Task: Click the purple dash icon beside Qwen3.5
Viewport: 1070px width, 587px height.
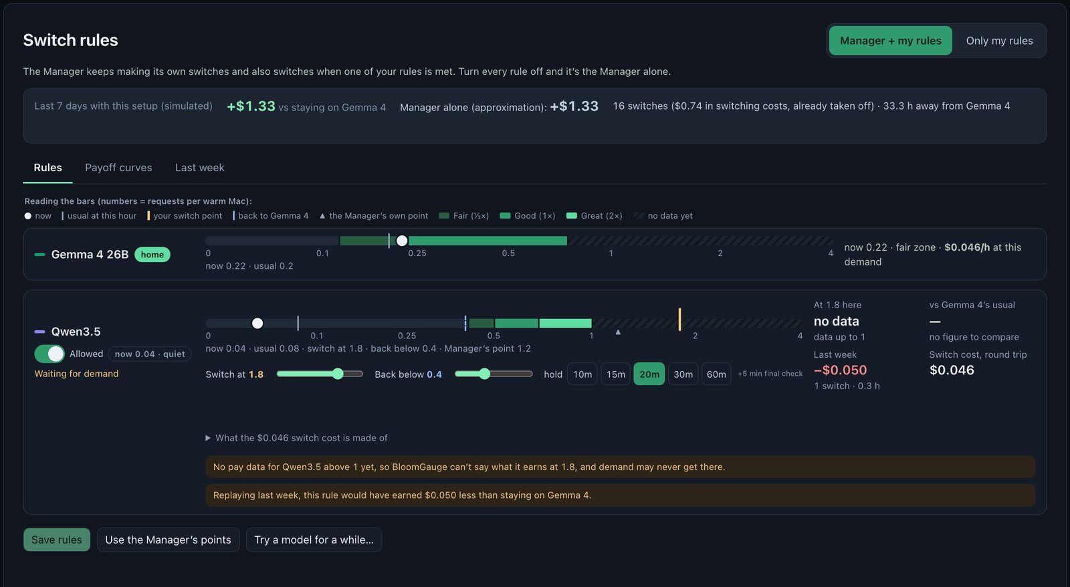Action: 39,332
